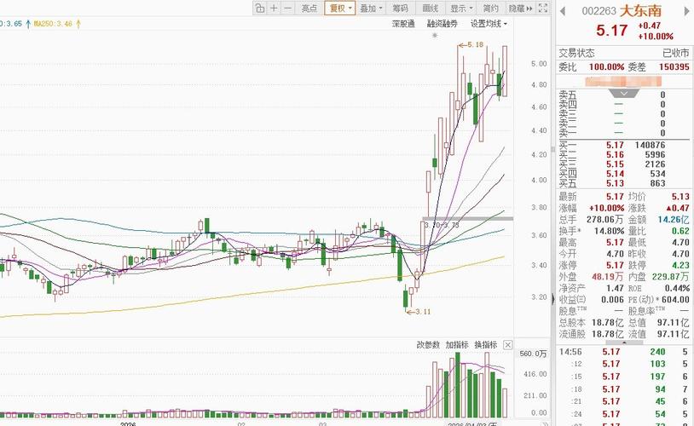Click 画线 drawing tool button

[x=431, y=8]
